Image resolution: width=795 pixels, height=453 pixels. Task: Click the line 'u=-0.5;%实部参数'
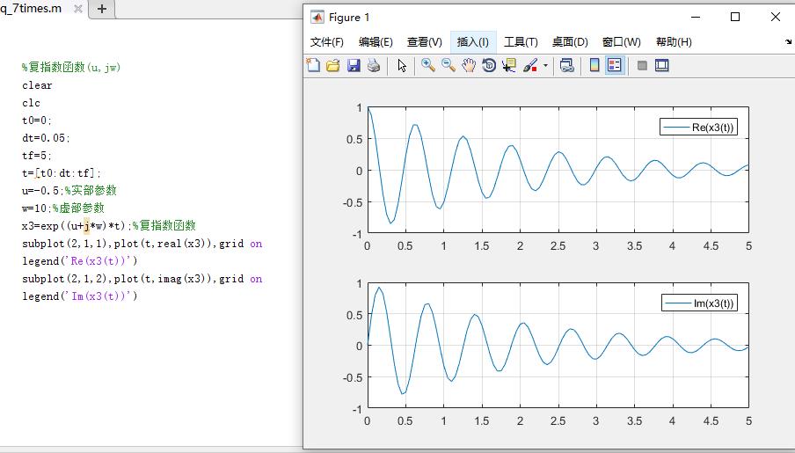coord(69,190)
